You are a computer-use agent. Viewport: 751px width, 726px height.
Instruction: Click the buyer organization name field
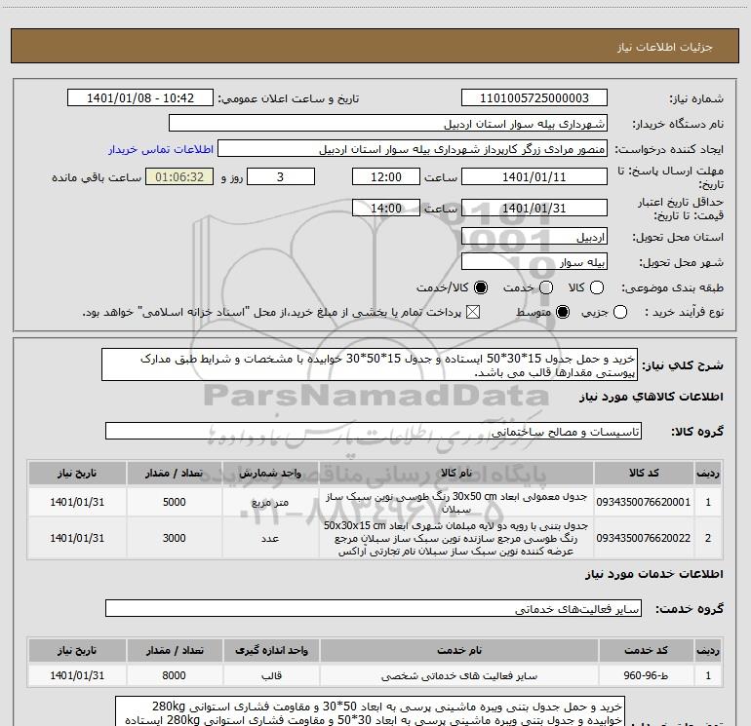tap(388, 124)
